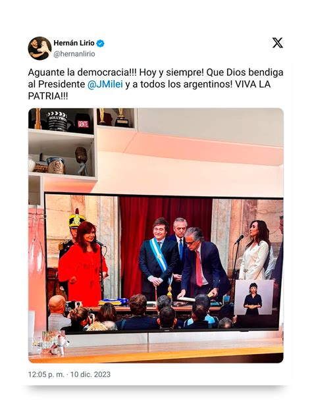The image size is (312, 416).
Task: Click the black GENTE mug on shelf
Action: (x=83, y=123)
